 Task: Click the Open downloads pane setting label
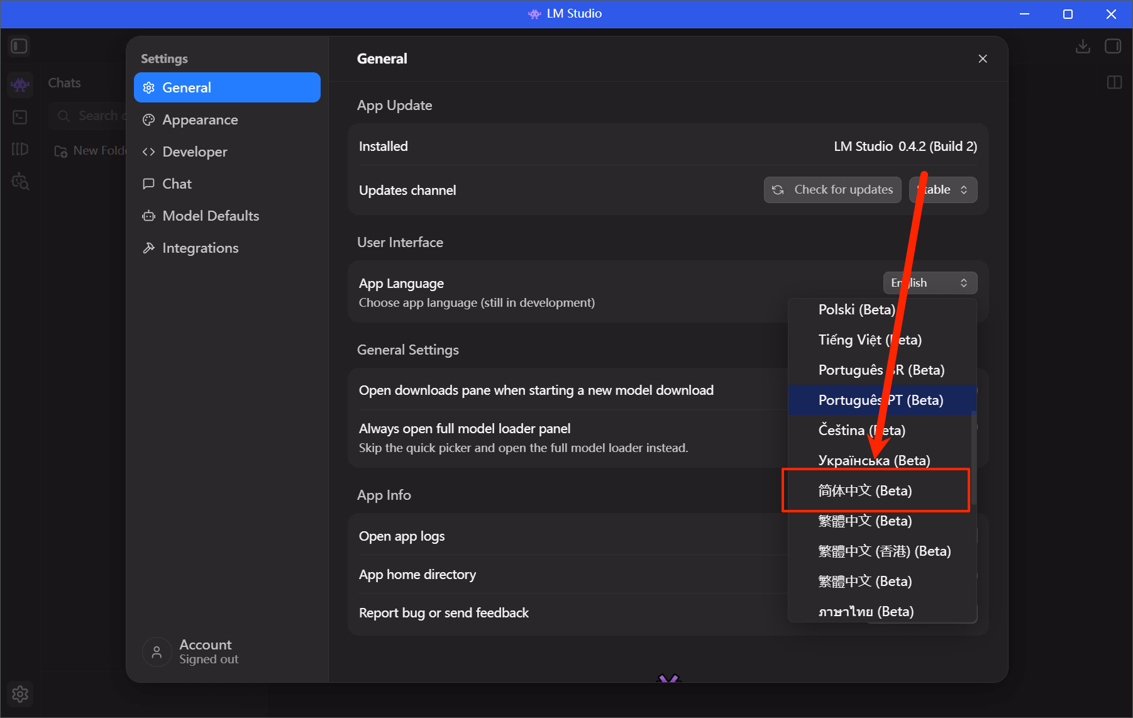(536, 390)
